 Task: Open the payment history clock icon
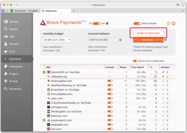pyautogui.click(x=168, y=23)
